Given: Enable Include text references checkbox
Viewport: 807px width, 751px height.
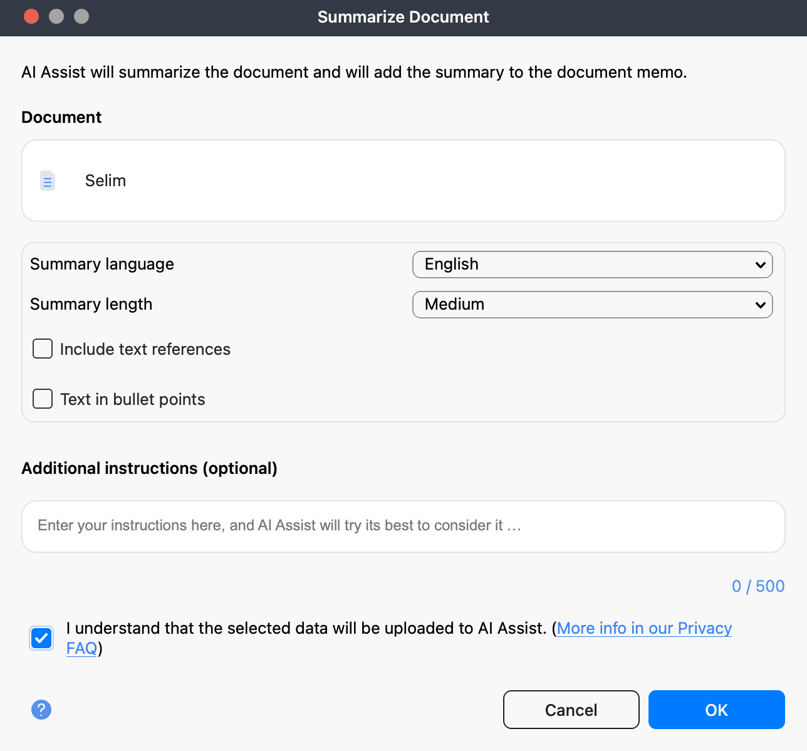Looking at the screenshot, I should (43, 349).
